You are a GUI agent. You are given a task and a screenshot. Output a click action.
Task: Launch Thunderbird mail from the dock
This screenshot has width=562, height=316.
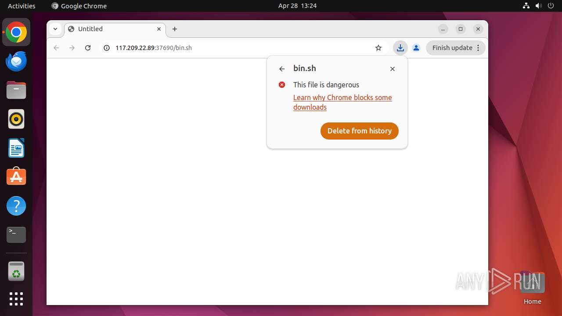16,61
